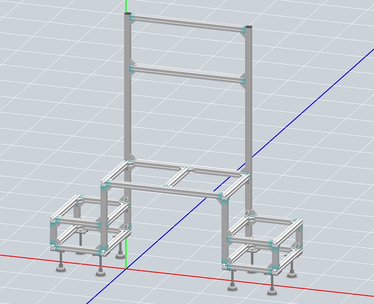Screen dimensions: 374x304
Task: Click front-right leveling foot of right base
Action: click(x=271, y=292)
